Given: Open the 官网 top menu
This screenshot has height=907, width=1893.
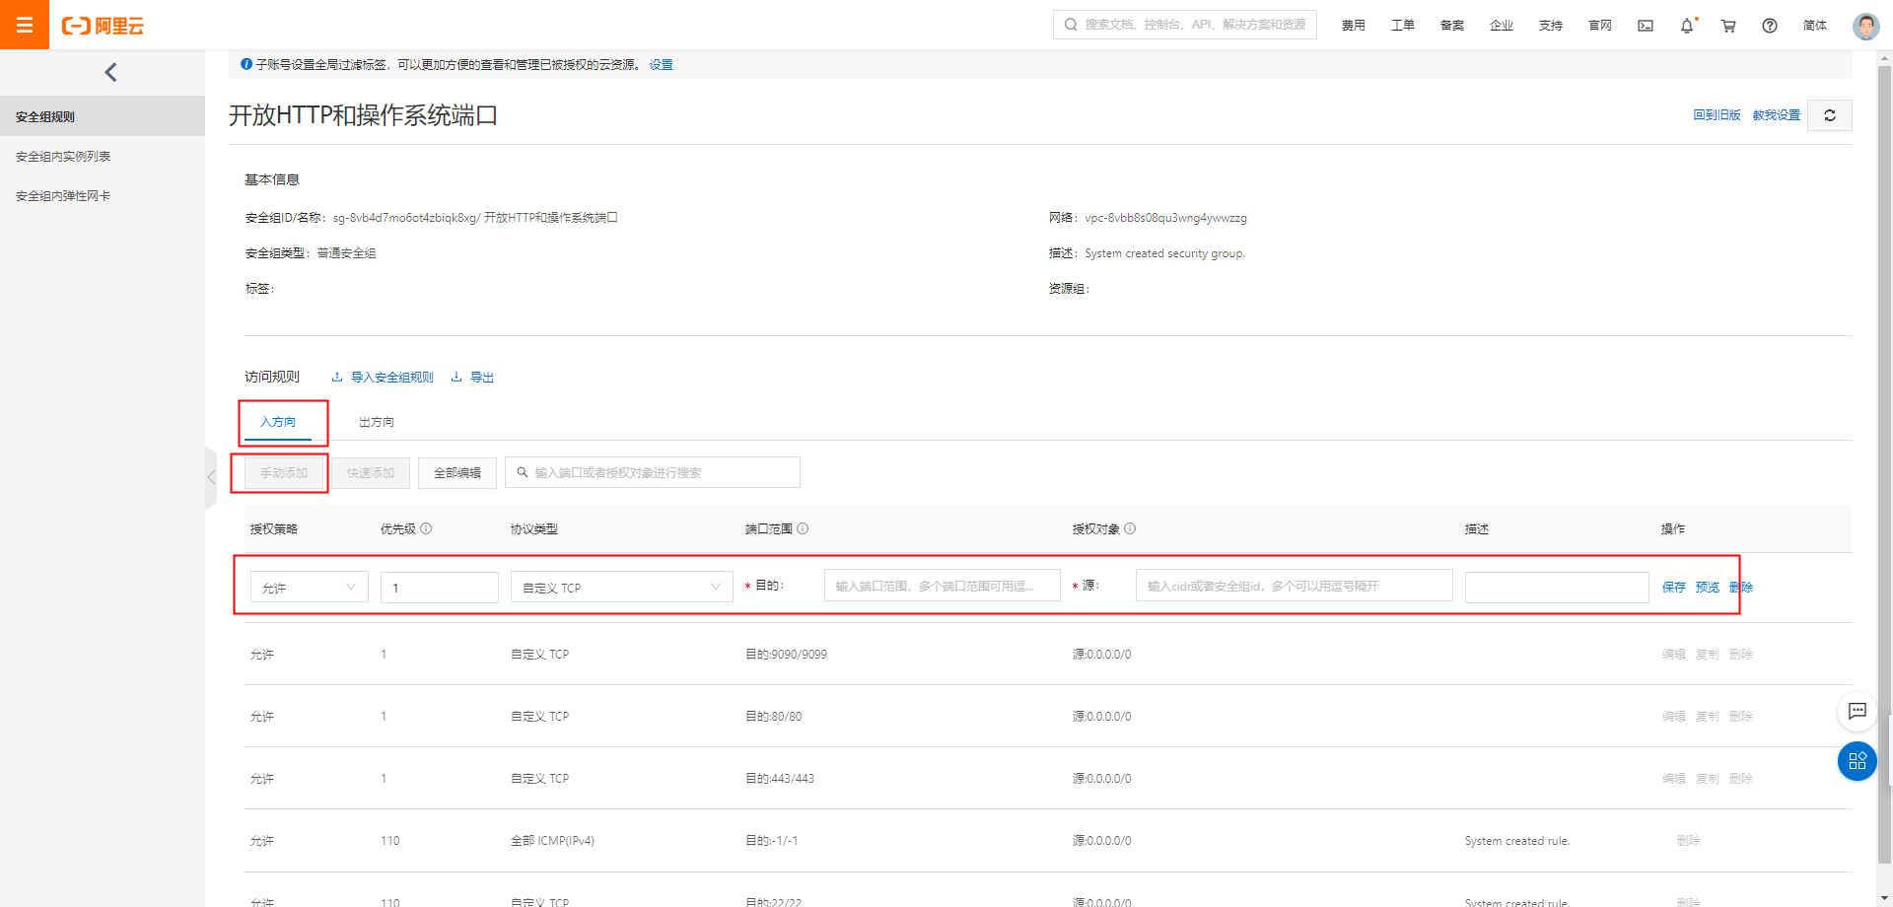Looking at the screenshot, I should pyautogui.click(x=1600, y=26).
